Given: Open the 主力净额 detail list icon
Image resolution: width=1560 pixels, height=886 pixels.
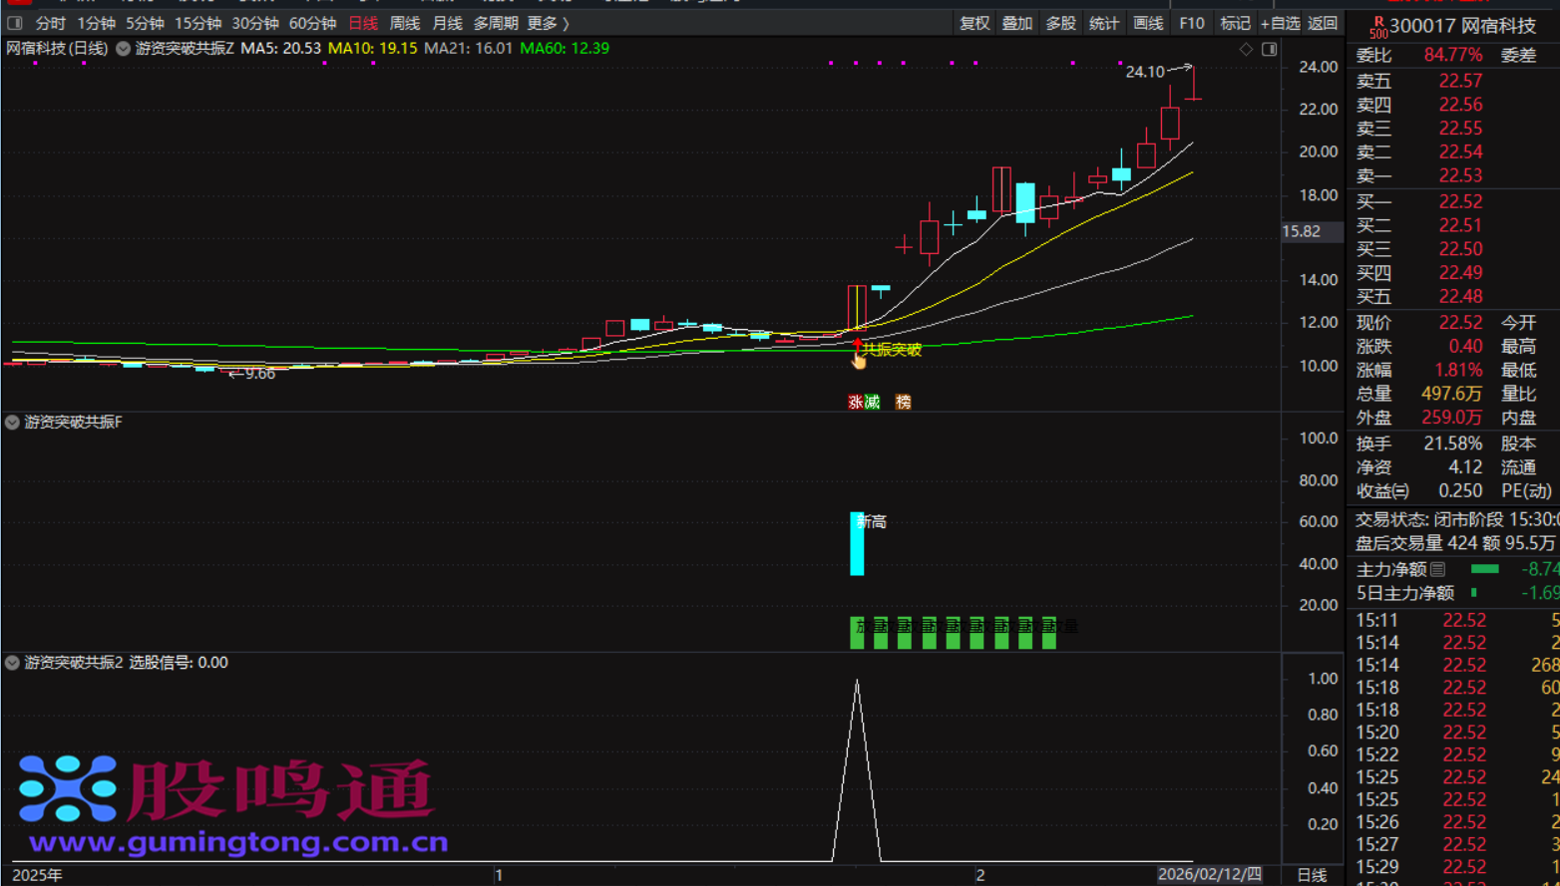Looking at the screenshot, I should tap(1437, 569).
